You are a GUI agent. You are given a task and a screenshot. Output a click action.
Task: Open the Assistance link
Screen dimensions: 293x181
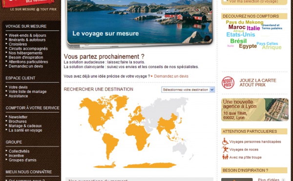[19, 96]
